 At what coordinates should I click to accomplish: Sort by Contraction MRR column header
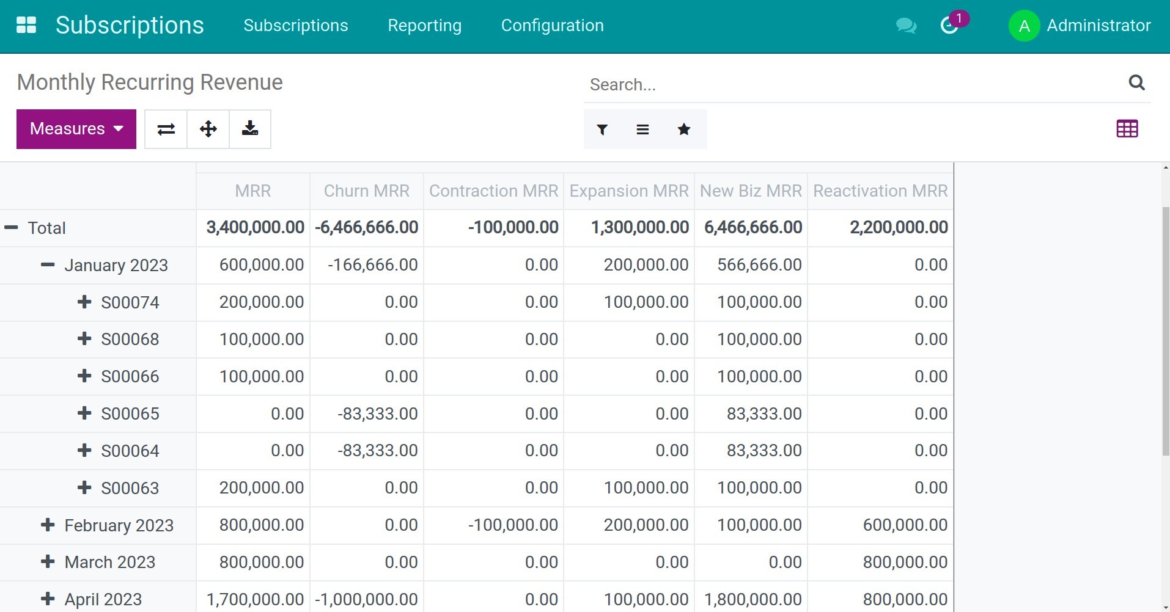coord(494,191)
